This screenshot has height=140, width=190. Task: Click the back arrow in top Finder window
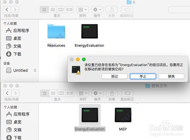[x=7, y=10]
